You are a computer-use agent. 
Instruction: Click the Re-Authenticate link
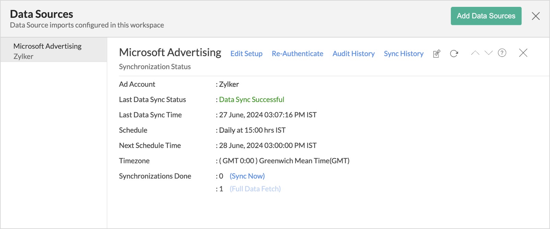(x=297, y=54)
